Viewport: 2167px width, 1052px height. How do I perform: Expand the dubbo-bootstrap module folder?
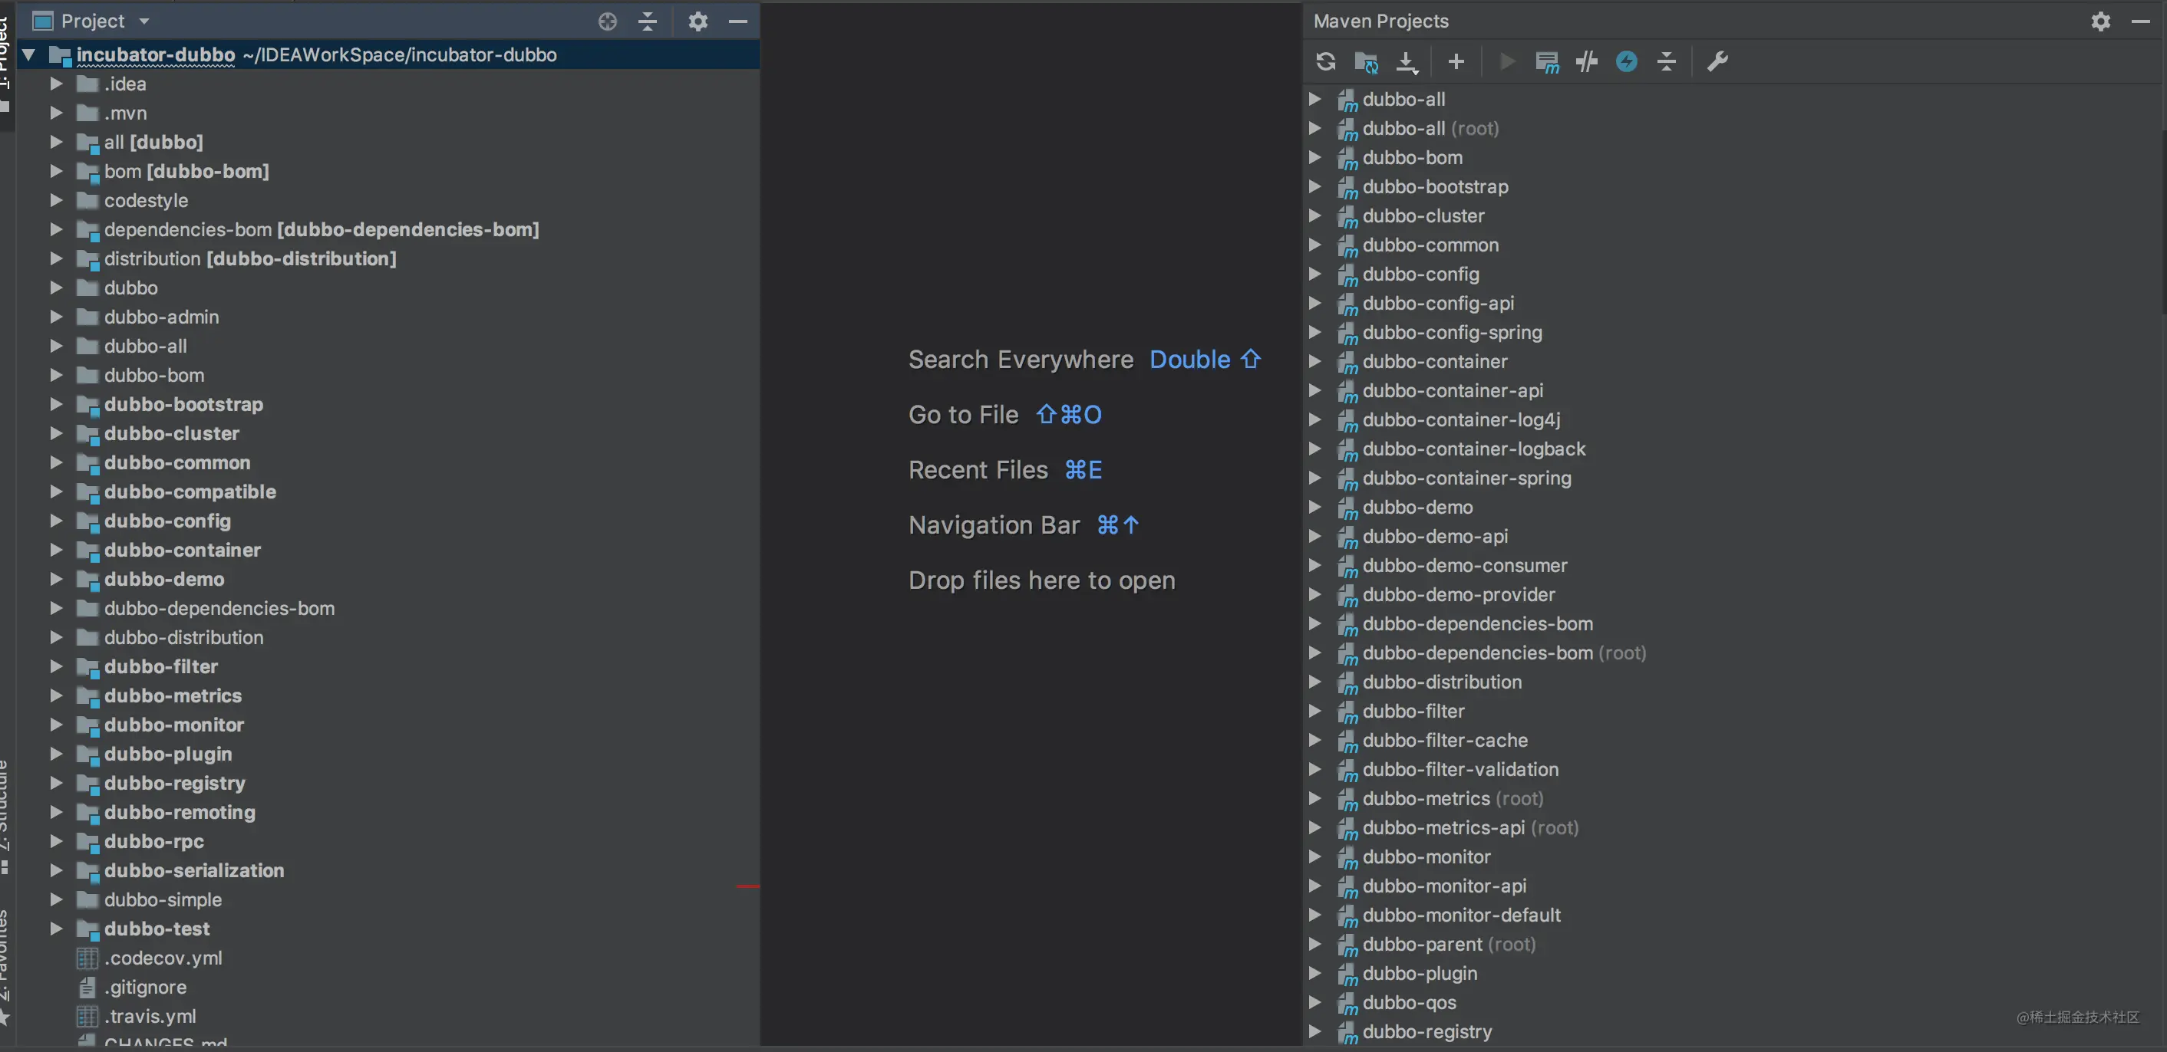(55, 404)
